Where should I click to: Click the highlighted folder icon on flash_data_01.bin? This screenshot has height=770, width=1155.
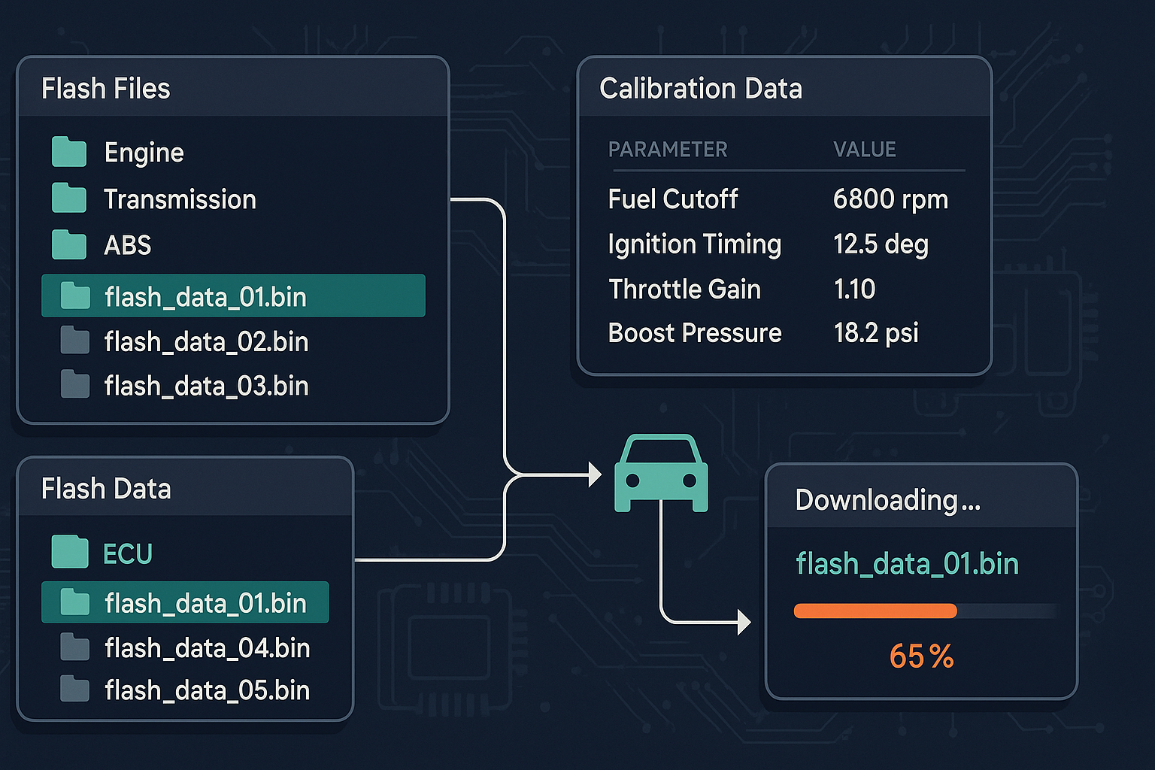(x=74, y=295)
